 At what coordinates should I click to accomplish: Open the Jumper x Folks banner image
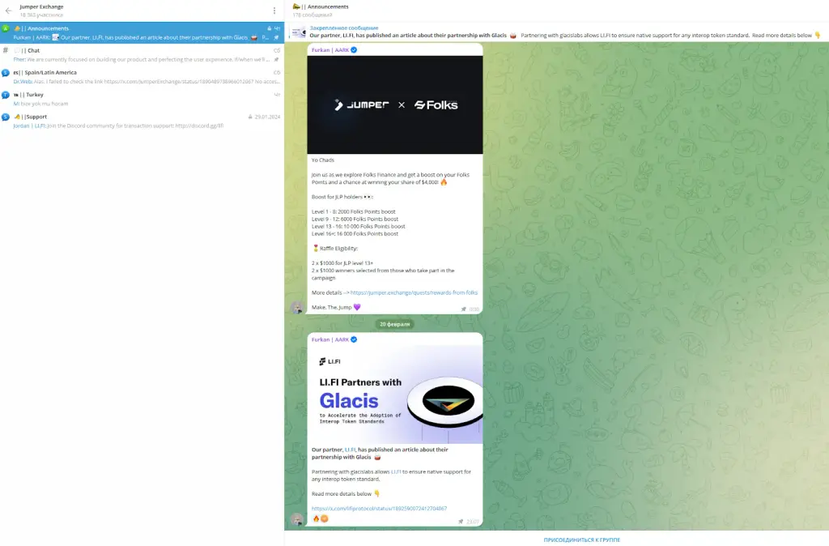point(395,105)
